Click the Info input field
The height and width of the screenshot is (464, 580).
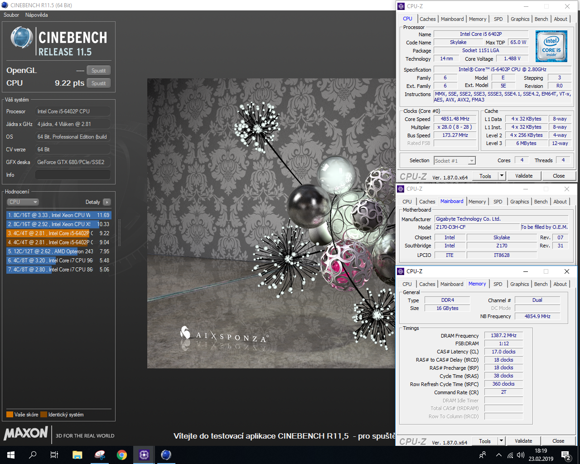[x=73, y=175]
